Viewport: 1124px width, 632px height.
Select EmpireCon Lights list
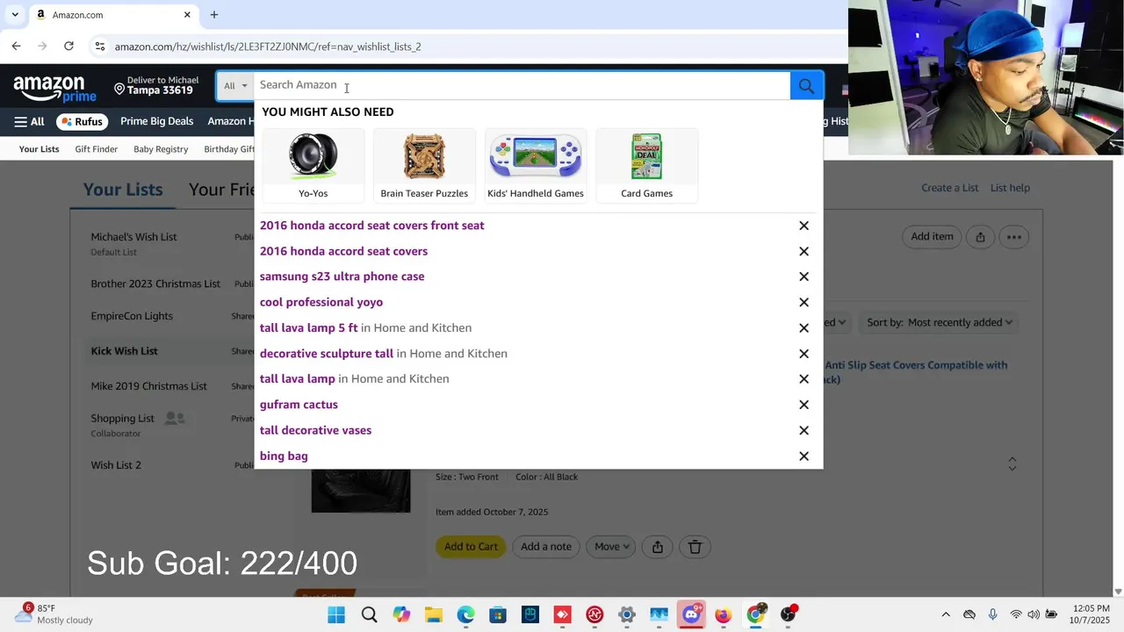(x=132, y=316)
